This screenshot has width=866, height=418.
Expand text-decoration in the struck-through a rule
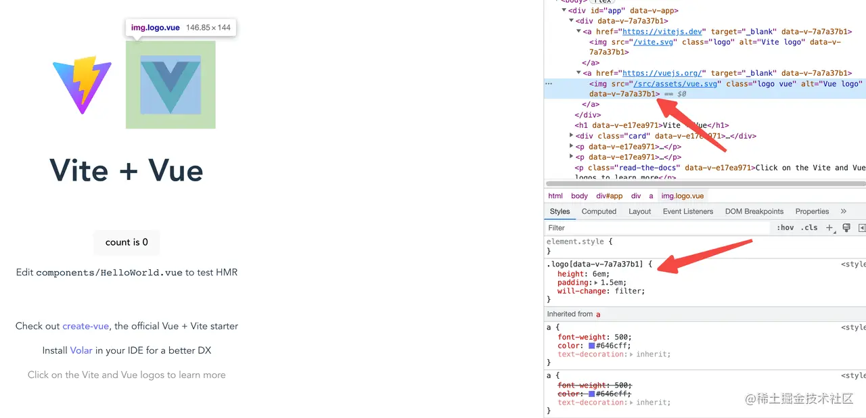click(x=632, y=402)
